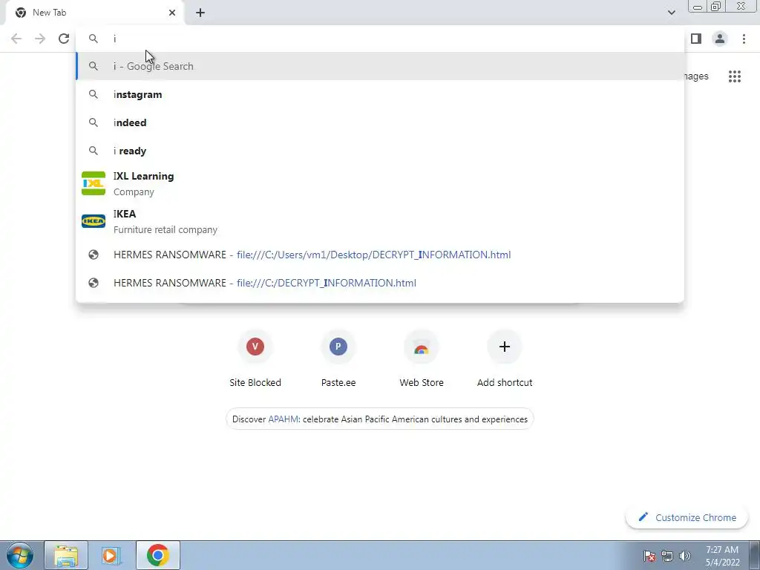Open file:///C:/DECRYPT_INFORMATION.html history entry
Image resolution: width=760 pixels, height=570 pixels.
point(381,283)
